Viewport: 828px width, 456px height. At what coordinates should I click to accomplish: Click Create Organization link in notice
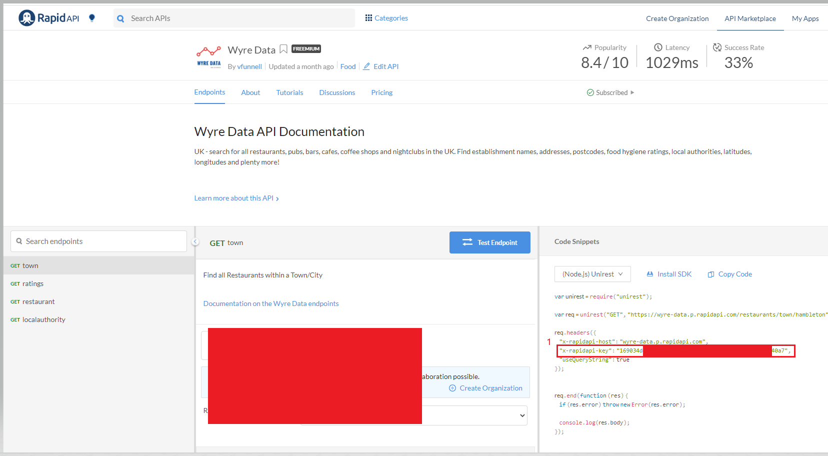pyautogui.click(x=485, y=388)
